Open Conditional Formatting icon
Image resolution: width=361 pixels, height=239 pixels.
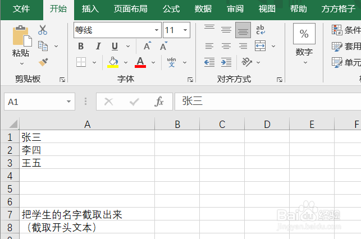coord(337,30)
